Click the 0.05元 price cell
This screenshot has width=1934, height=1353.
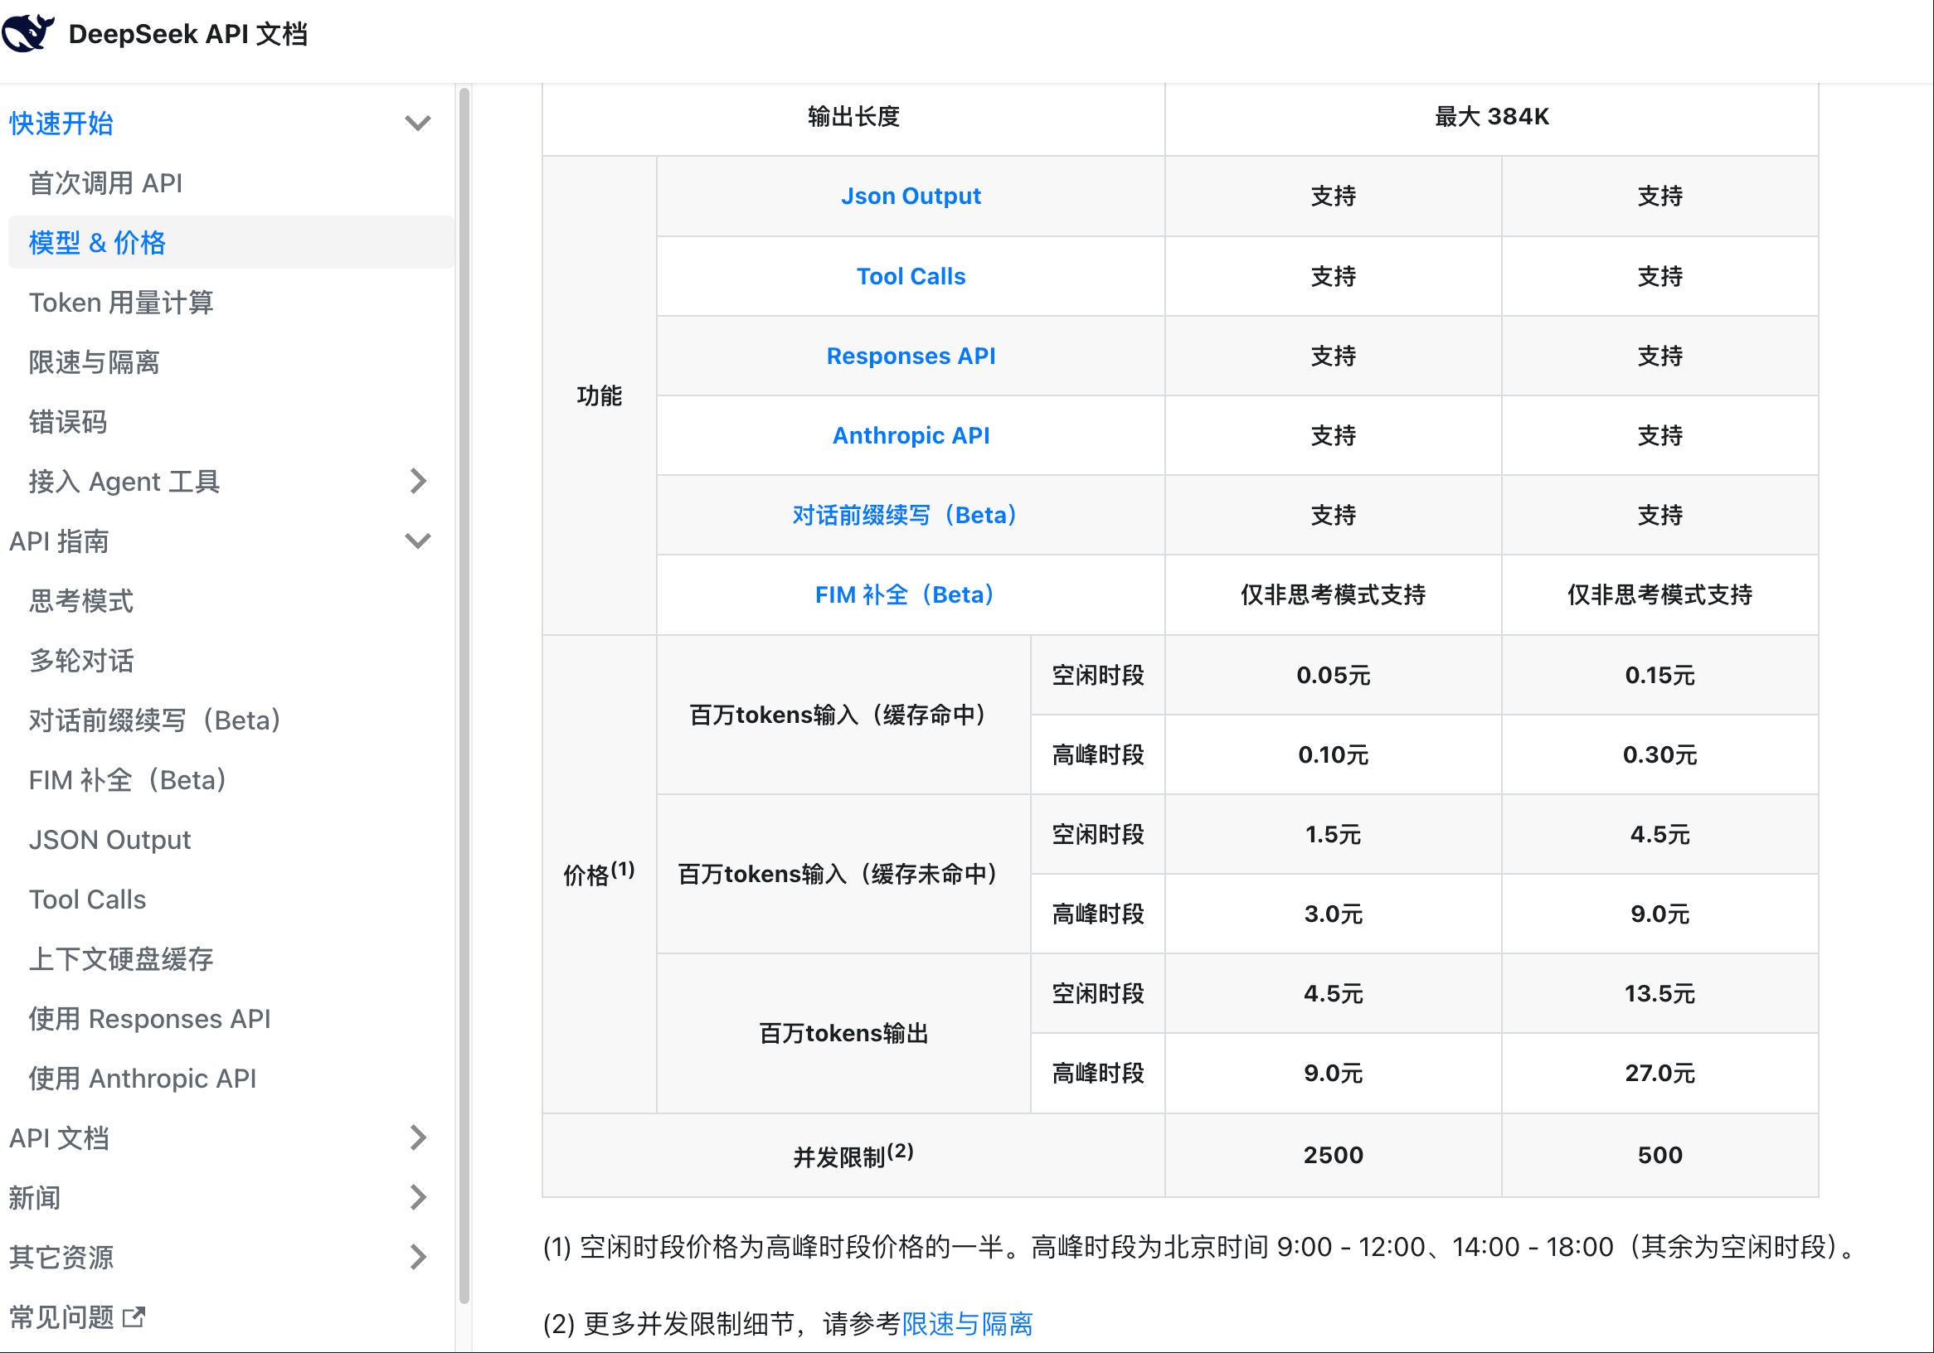pos(1333,675)
